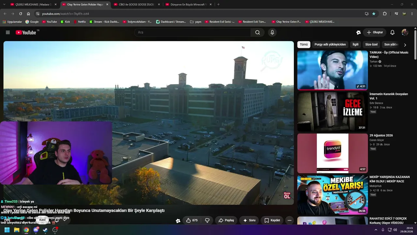Click the search magnifier button
This screenshot has width=417, height=235.
[x=258, y=32]
